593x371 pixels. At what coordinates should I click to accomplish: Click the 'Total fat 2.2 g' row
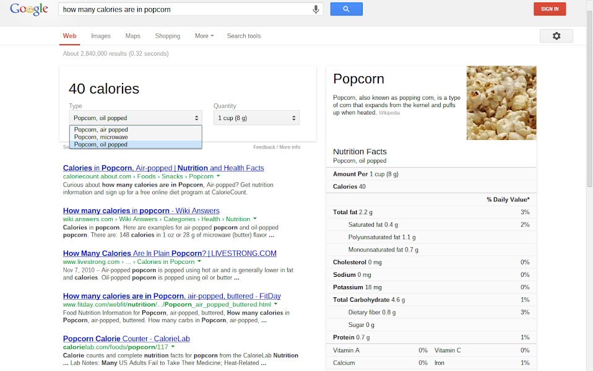click(431, 212)
